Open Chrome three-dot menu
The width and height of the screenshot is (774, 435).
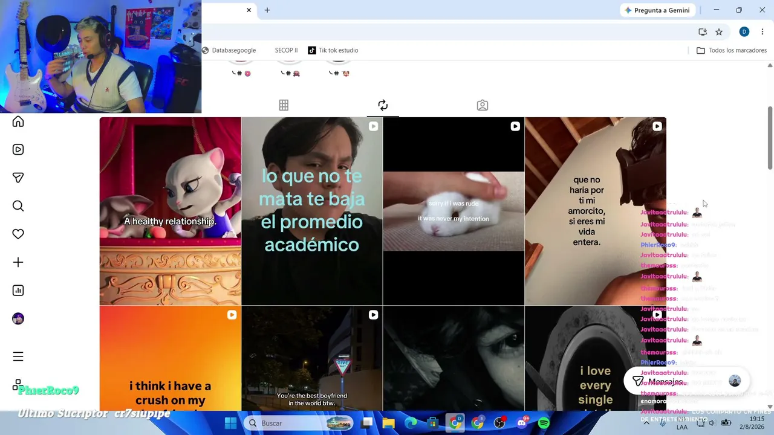point(763,32)
